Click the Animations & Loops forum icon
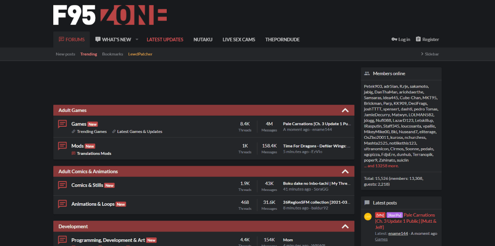495x246 pixels. [x=62, y=204]
